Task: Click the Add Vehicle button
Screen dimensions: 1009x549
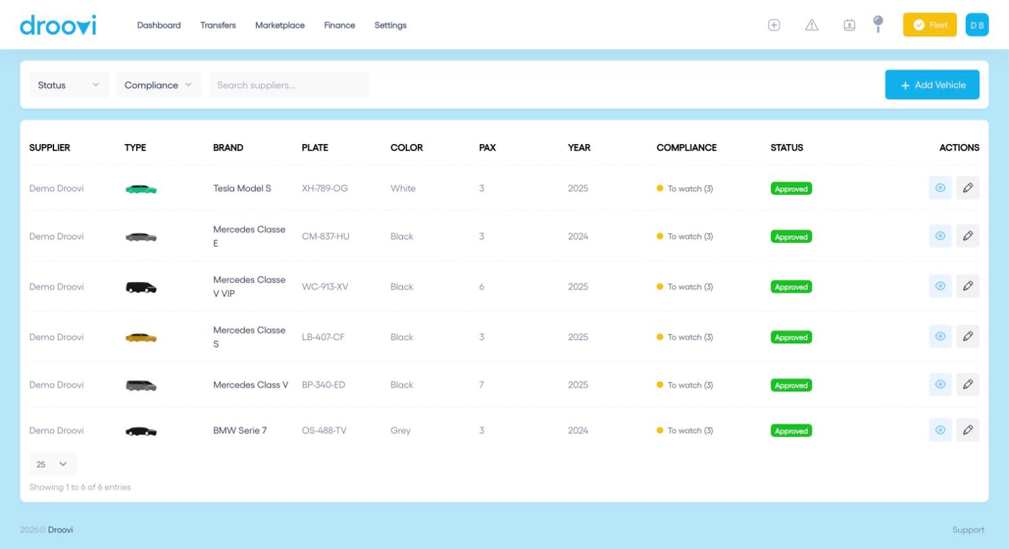Action: (933, 85)
